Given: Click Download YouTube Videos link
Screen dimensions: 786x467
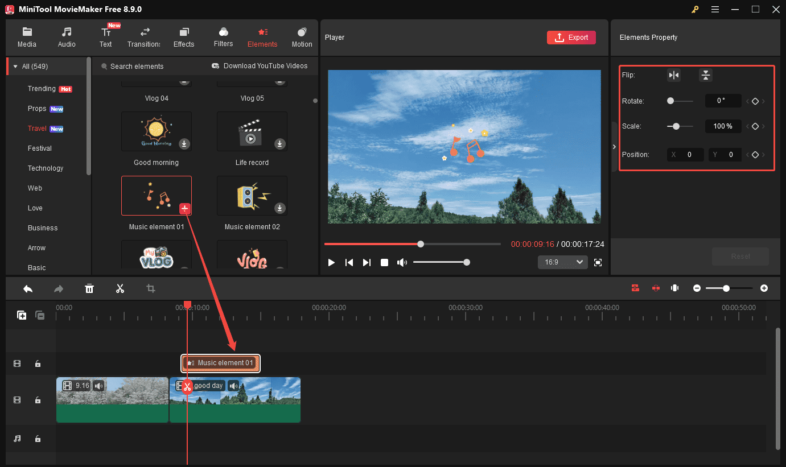Looking at the screenshot, I should click(260, 66).
